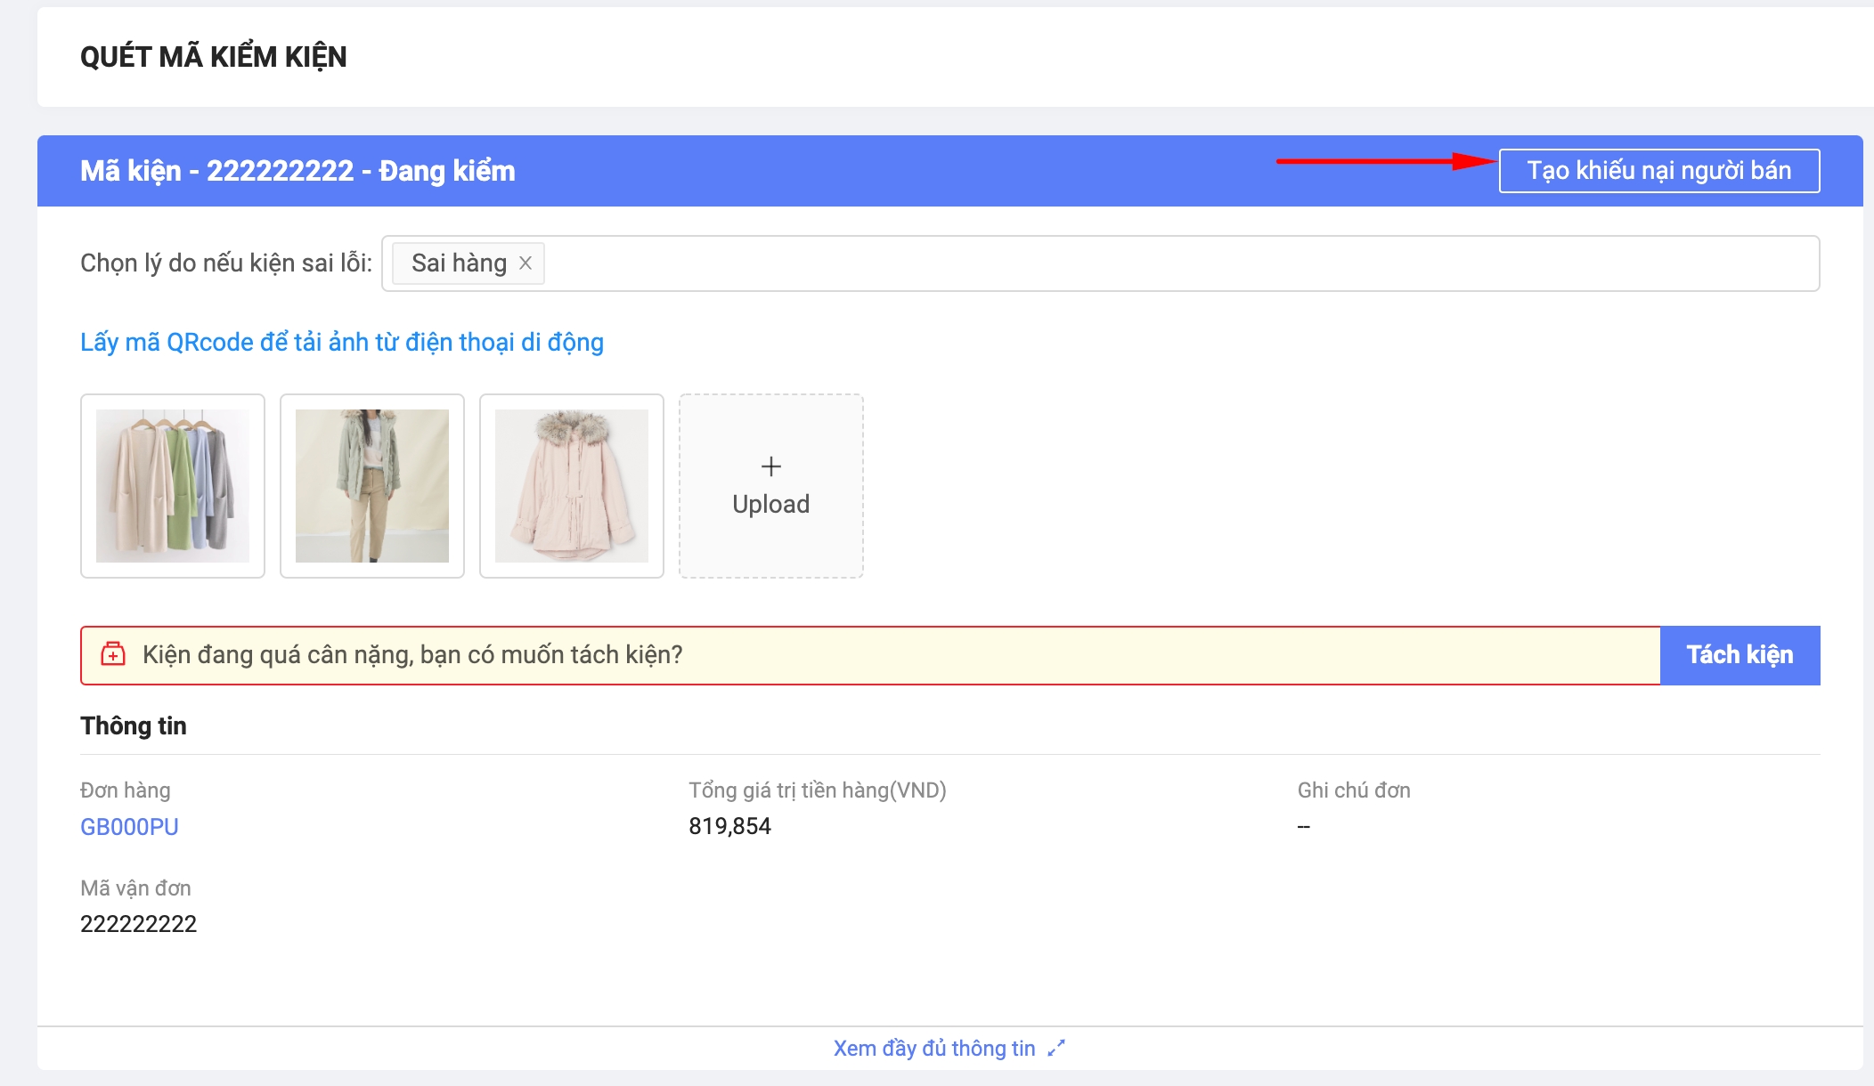Click the overweight package warning message

click(x=412, y=655)
